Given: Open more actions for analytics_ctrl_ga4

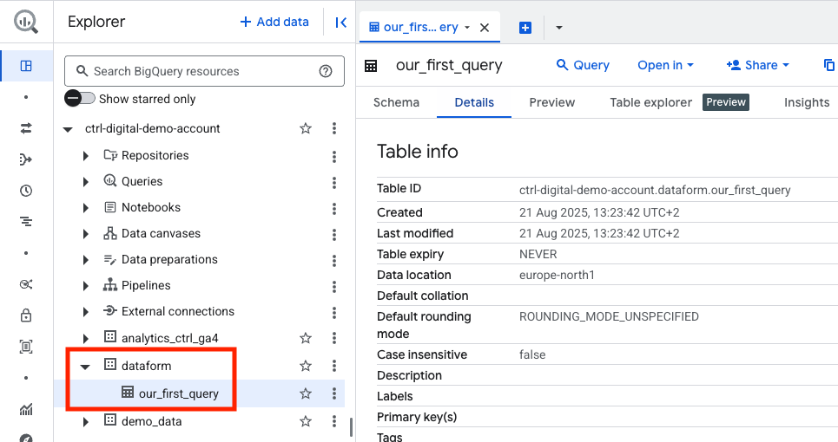Looking at the screenshot, I should coord(334,338).
